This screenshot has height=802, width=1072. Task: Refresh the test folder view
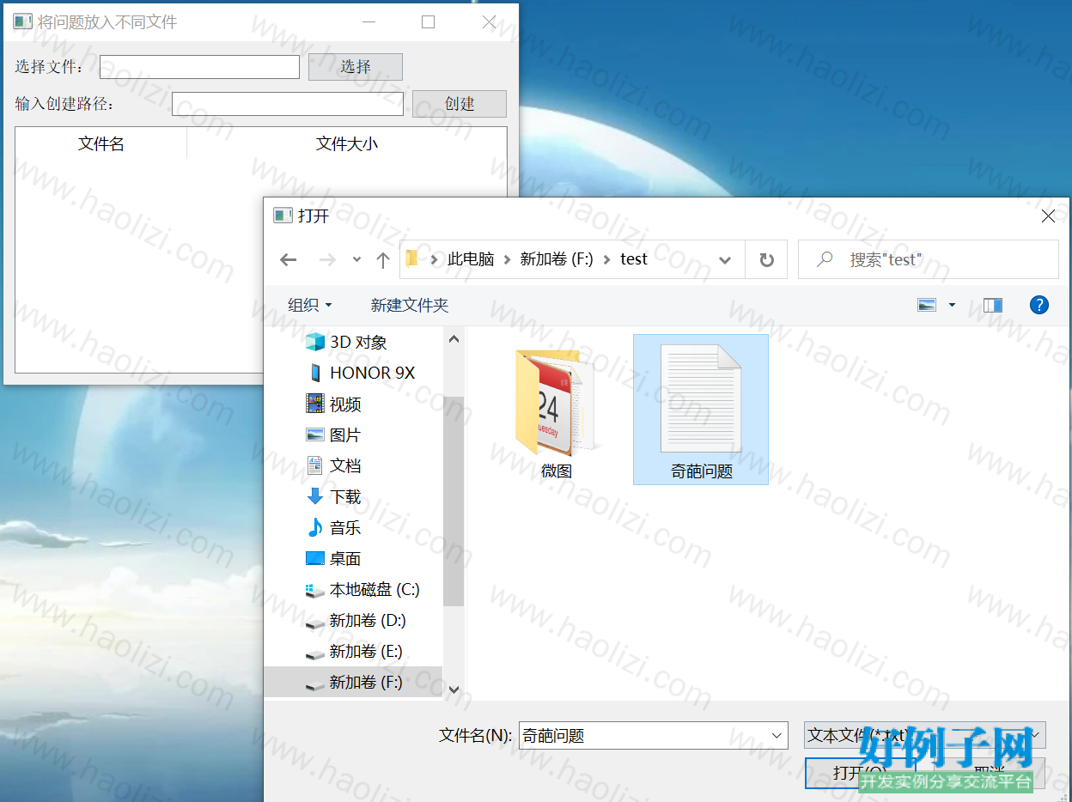(767, 259)
